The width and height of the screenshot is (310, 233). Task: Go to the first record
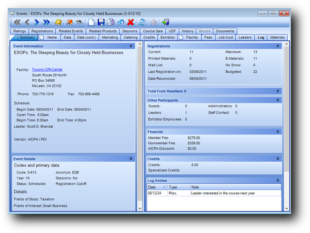pyautogui.click(x=17, y=22)
